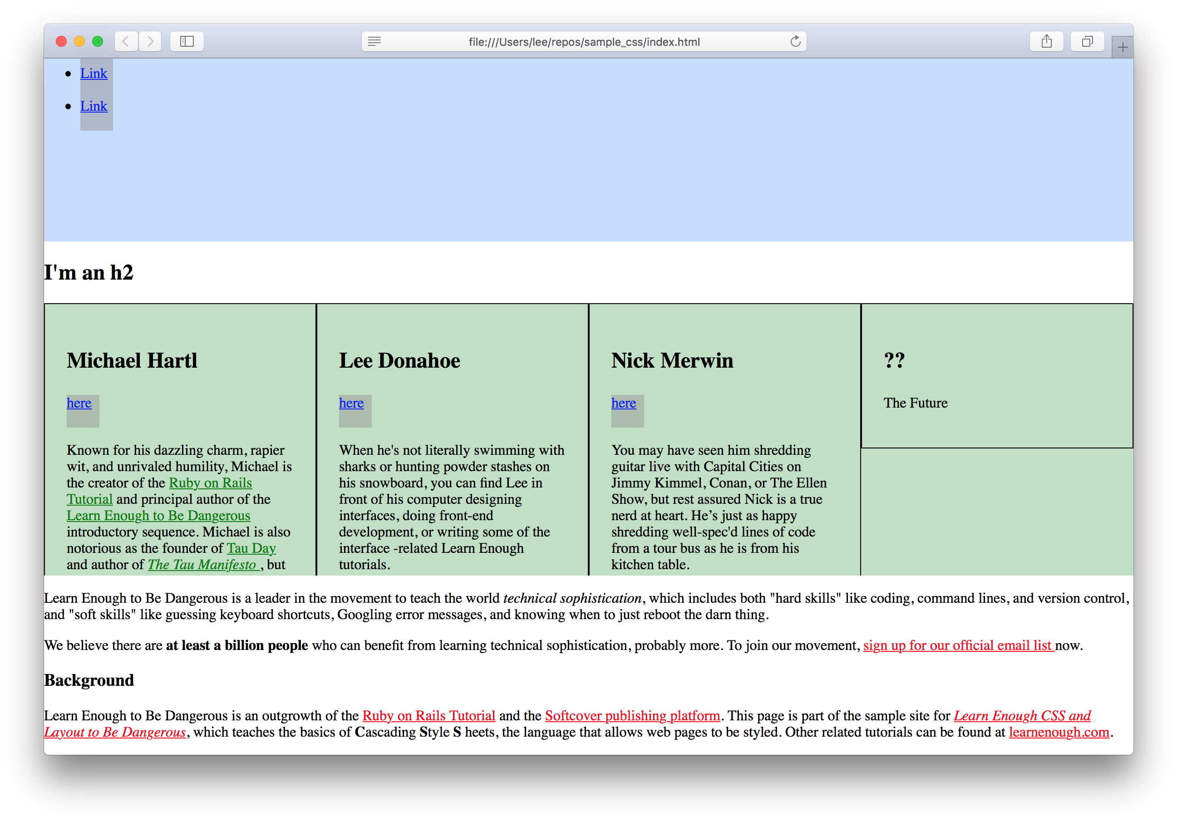
Task: Open the Tau Day link
Action: 251,548
